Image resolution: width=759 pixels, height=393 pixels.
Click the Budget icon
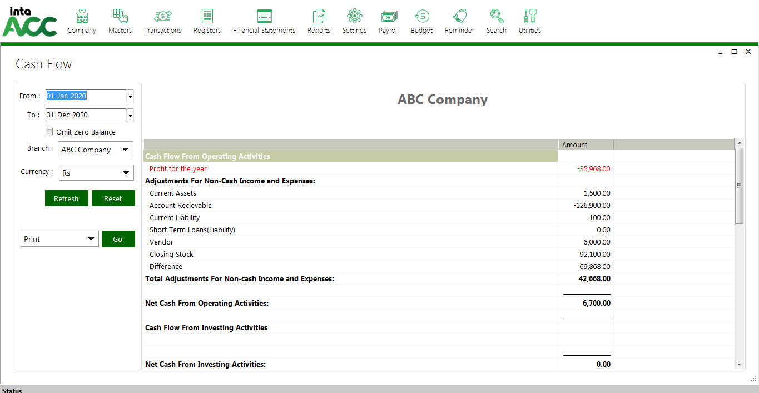tap(421, 16)
